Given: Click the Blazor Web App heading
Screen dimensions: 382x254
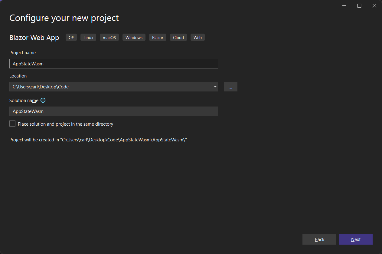Looking at the screenshot, I should tap(34, 38).
